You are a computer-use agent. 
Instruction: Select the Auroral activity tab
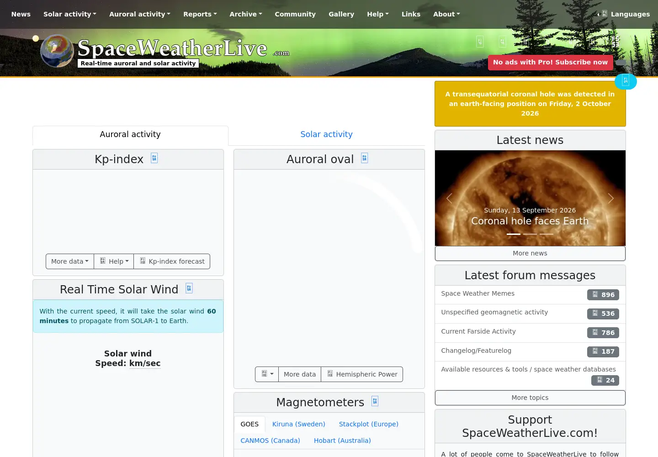[130, 134]
